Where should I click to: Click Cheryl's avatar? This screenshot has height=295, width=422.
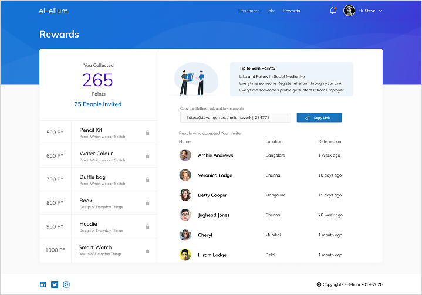pyautogui.click(x=185, y=235)
